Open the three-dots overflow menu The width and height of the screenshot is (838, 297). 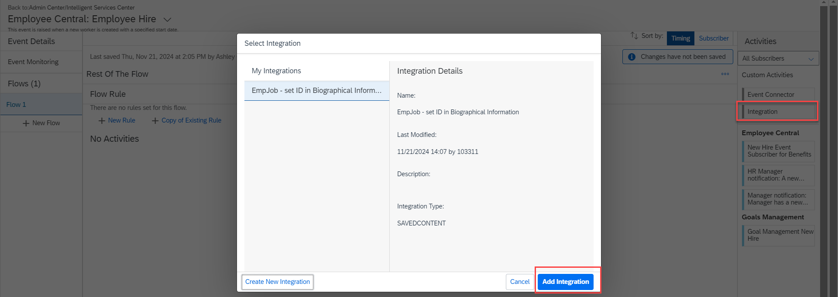(725, 74)
